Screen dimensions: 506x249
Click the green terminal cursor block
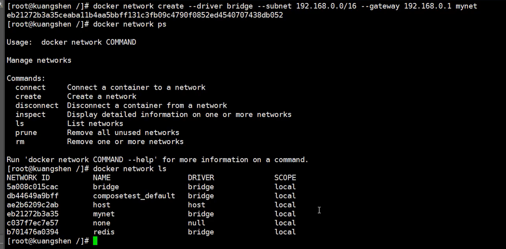click(x=95, y=241)
